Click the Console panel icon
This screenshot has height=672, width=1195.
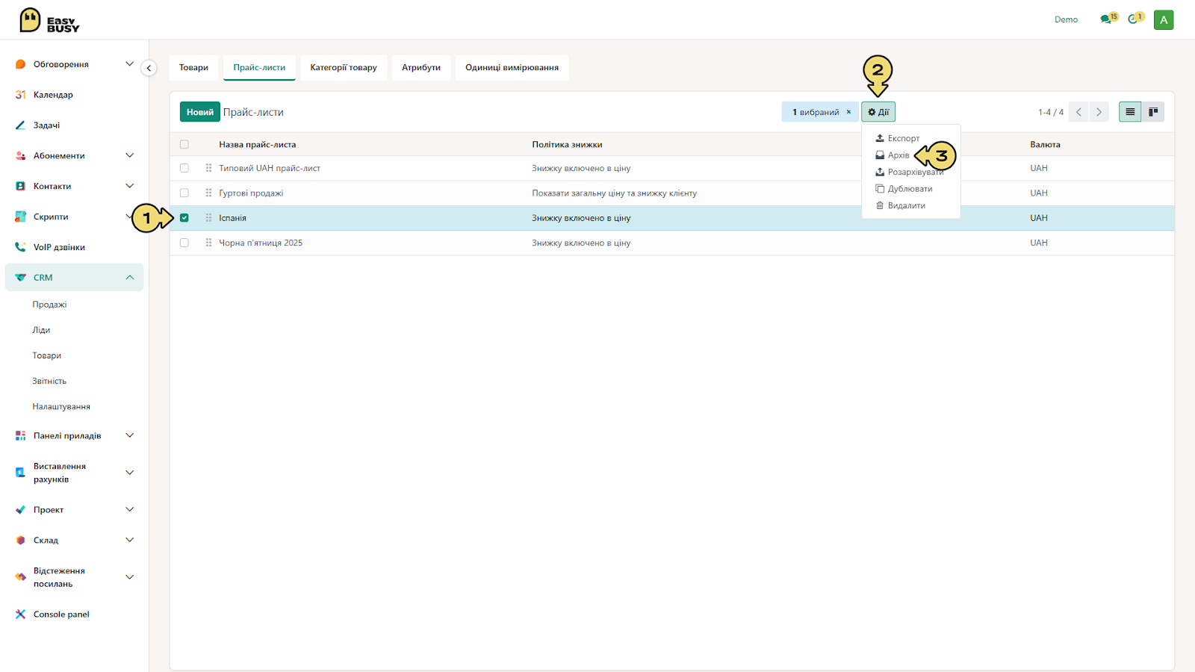tap(20, 615)
